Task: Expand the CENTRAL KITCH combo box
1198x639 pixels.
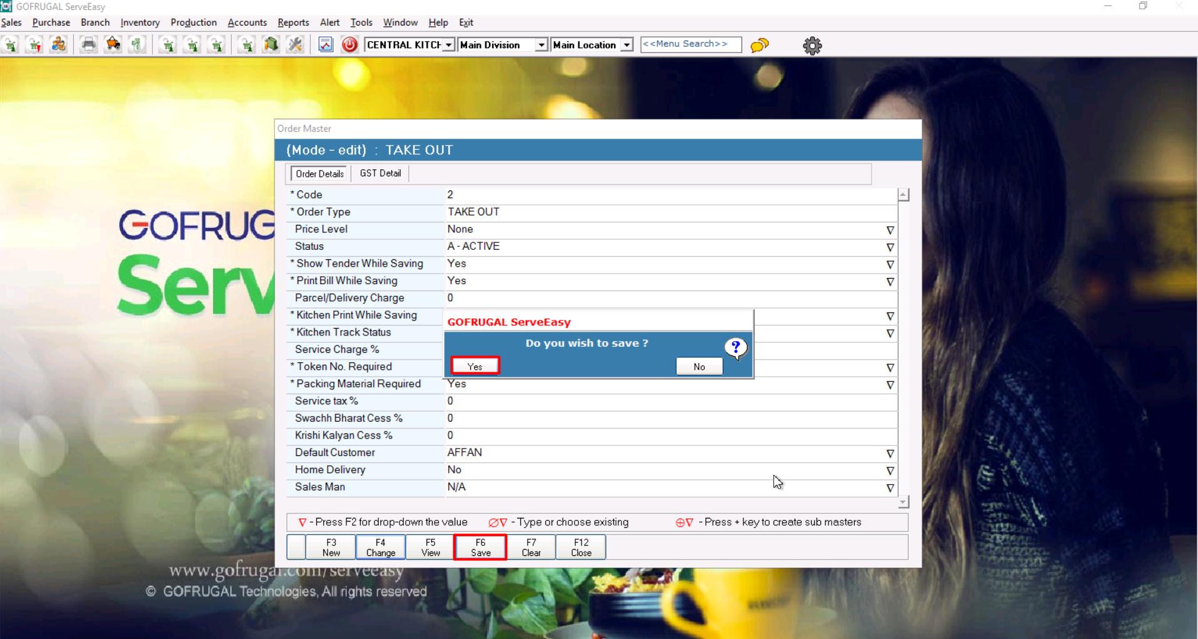Action: coord(448,45)
